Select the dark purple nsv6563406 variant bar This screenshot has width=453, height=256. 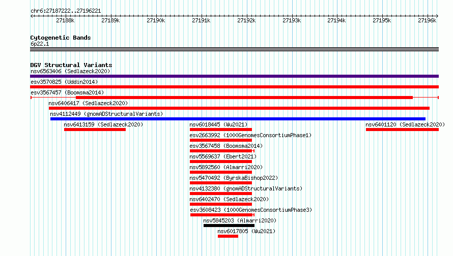[x=234, y=76]
